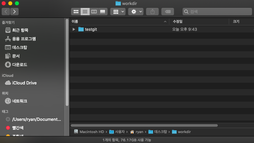Click the magnifier icon in search field
Screen dimensions: 254x143
pyautogui.click(x=186, y=12)
